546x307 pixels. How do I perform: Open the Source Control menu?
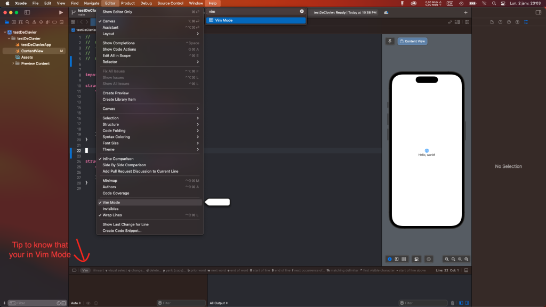tap(170, 3)
